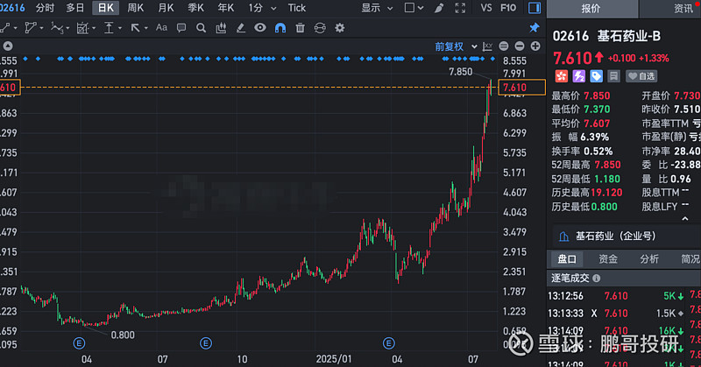Delete all drawings with trash icon
This screenshot has height=367, width=701.
300,28
